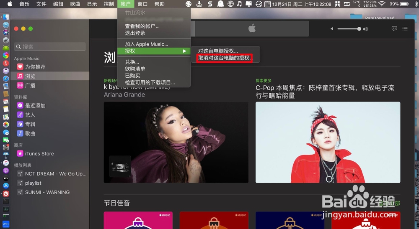Expand the 授权 submenu arrow
This screenshot has height=229, width=419.
[184, 51]
